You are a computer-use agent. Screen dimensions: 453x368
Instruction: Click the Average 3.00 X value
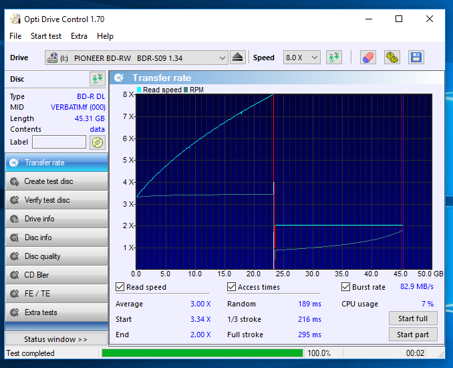click(x=200, y=304)
